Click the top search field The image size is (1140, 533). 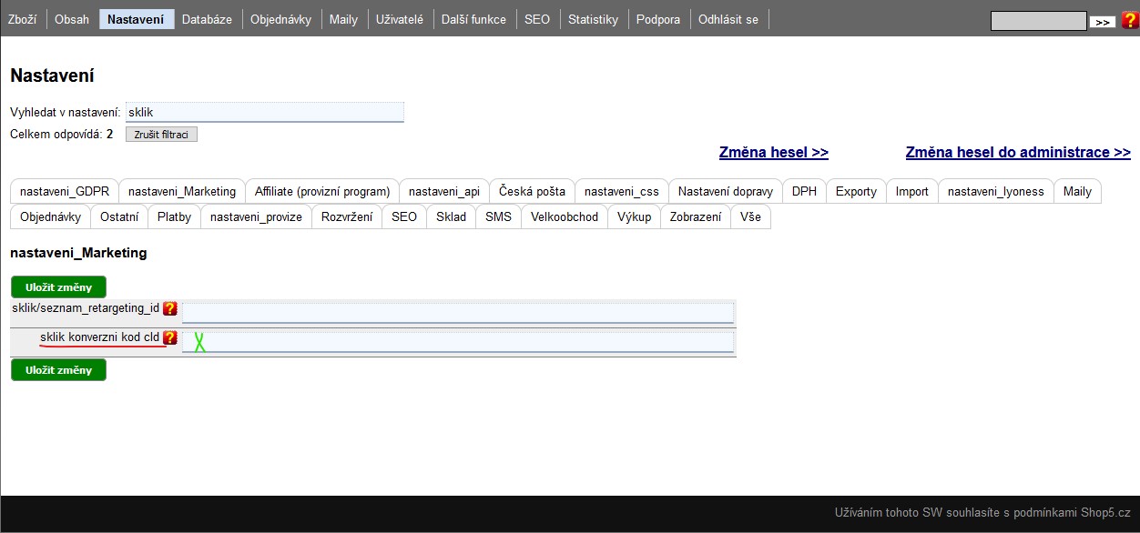click(x=1039, y=21)
